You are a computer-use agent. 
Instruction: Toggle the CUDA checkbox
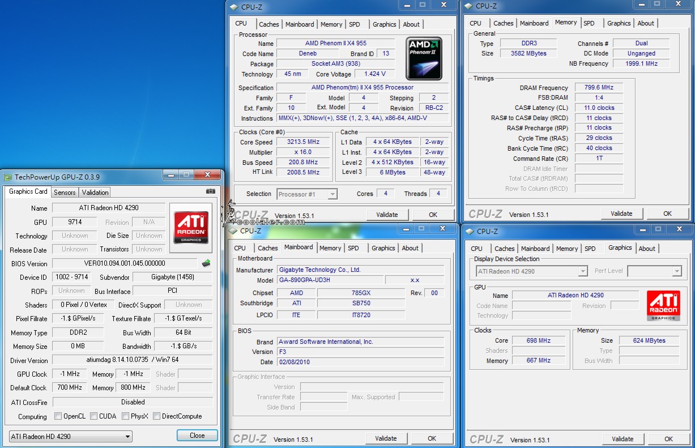[93, 416]
